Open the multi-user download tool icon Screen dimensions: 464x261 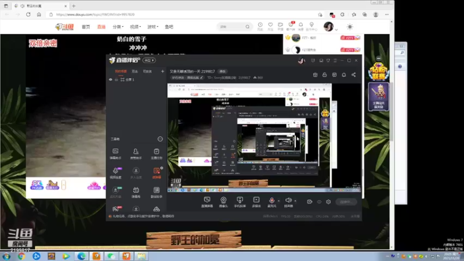[x=136, y=173]
